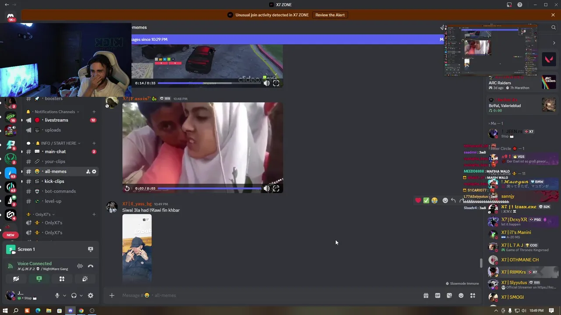Open the livestreams channel
This screenshot has width=561, height=315.
point(56,120)
